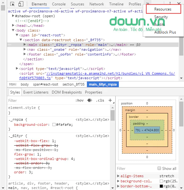
Task: Expand border-bottom-… computed property
Action: [118, 186]
